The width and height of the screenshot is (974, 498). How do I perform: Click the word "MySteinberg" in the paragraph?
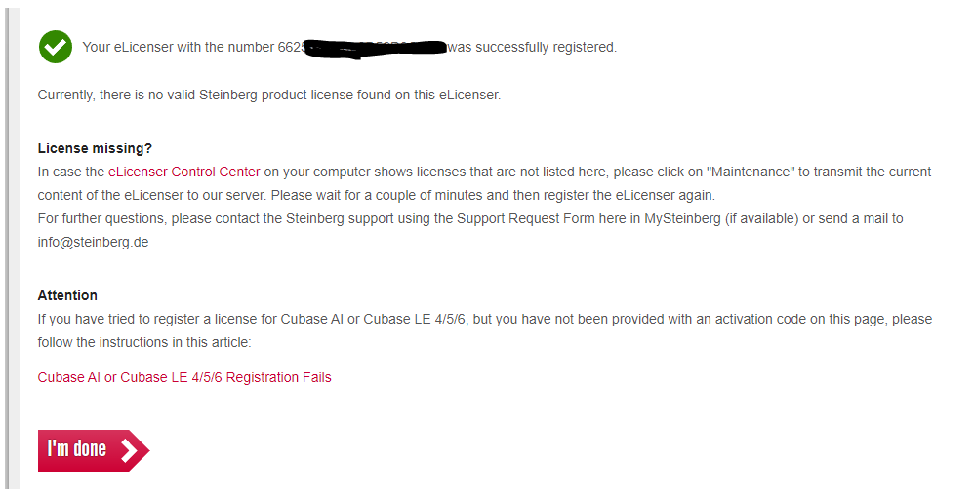684,218
